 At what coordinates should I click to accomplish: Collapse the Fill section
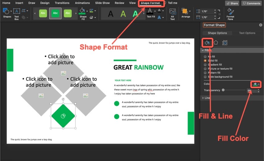(x=203, y=50)
